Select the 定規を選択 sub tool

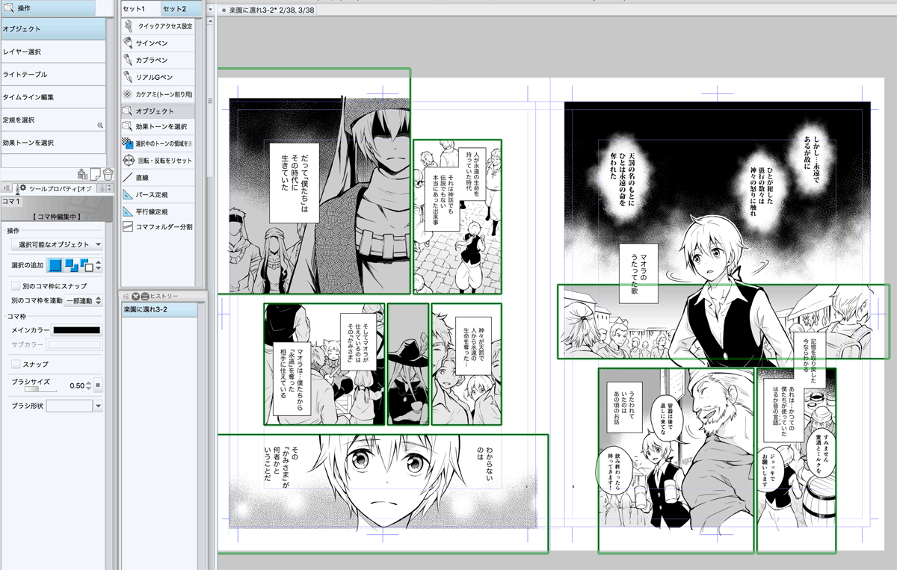[53, 120]
